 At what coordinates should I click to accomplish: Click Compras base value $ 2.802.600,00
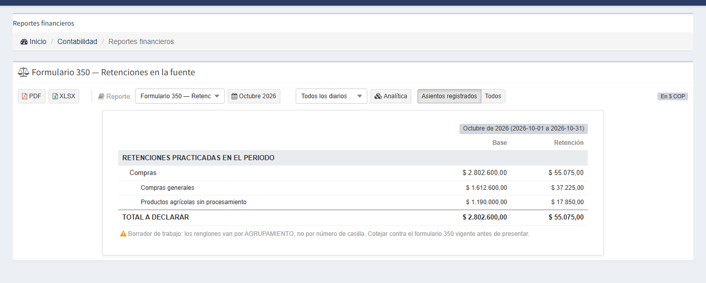tap(485, 173)
